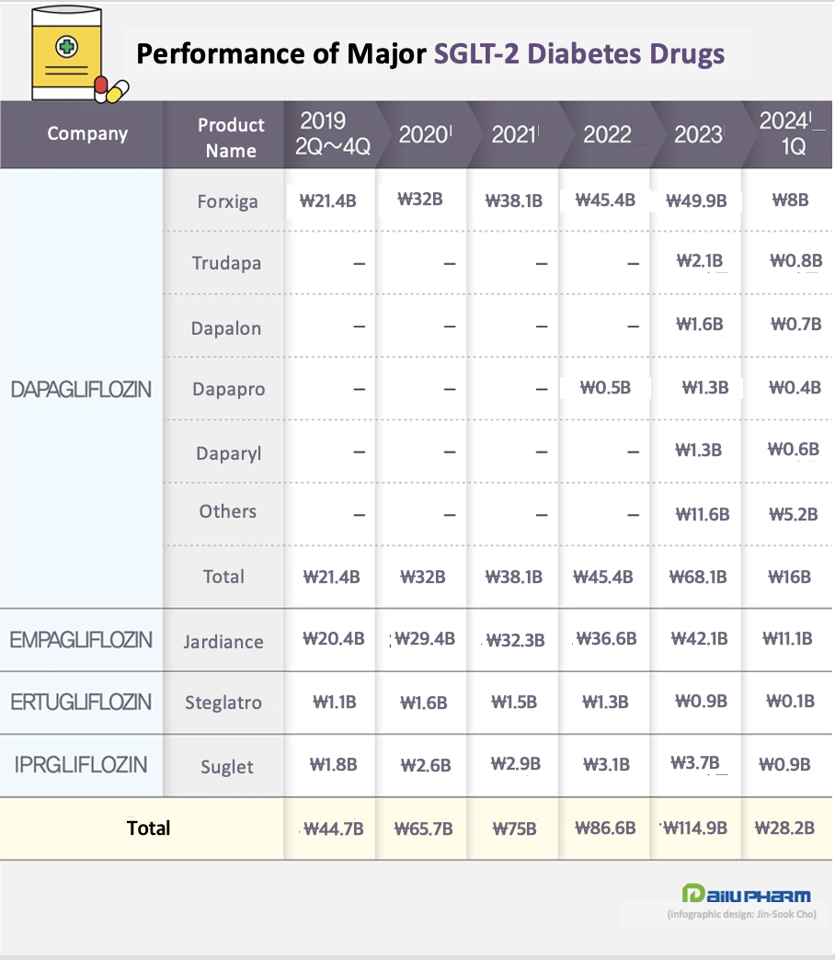Image resolution: width=835 pixels, height=960 pixels.
Task: Click the ERTUGLIFLOZIN company cell
Action: coord(81,703)
